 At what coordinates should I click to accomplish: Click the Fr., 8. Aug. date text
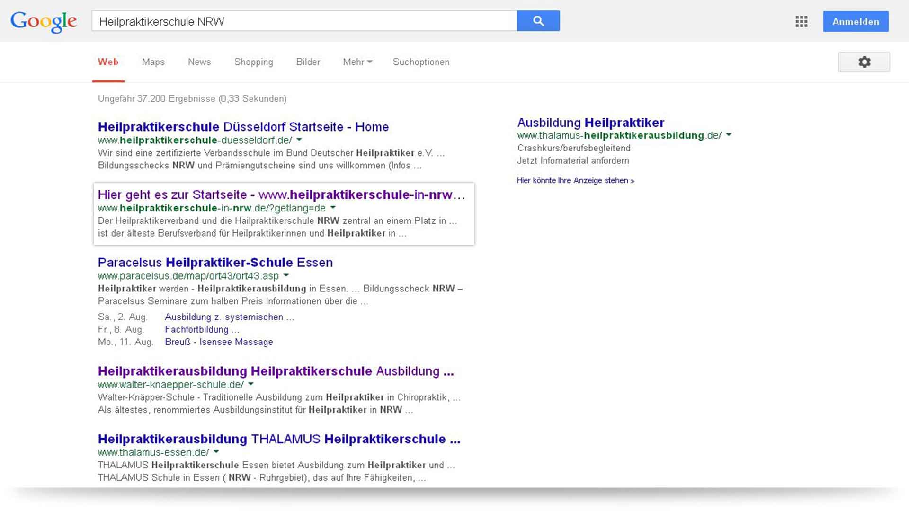click(x=121, y=329)
